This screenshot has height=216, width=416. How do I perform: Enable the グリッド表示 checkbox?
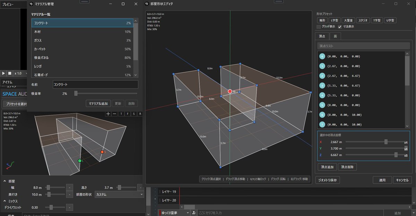(x=319, y=27)
